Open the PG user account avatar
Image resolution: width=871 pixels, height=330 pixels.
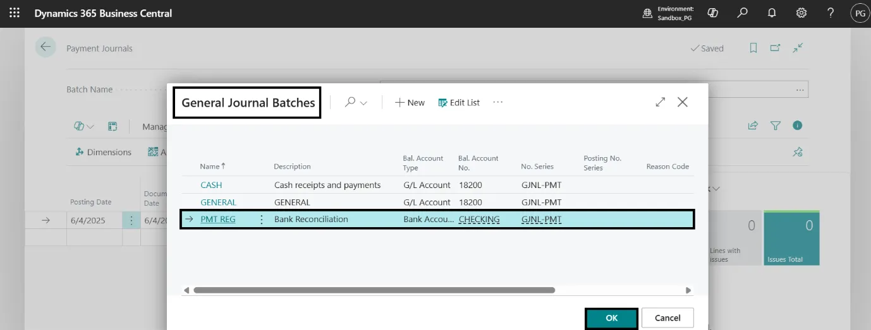[x=860, y=13]
